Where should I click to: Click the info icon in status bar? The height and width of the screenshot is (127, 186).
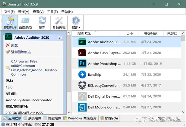3,125
